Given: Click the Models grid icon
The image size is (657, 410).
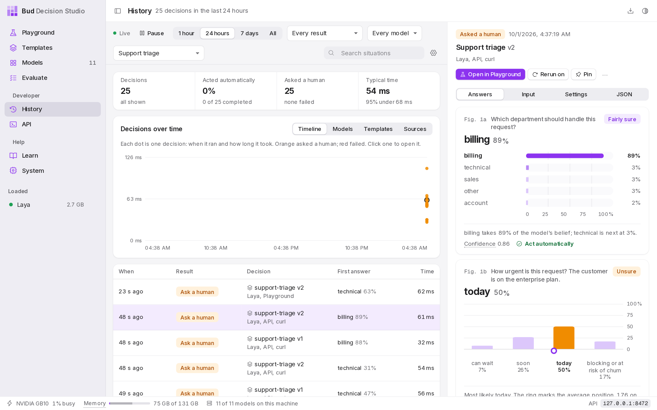Looking at the screenshot, I should [x=13, y=63].
